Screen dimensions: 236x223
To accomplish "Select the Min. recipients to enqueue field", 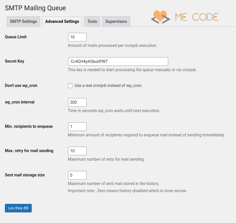I will tap(77, 127).
